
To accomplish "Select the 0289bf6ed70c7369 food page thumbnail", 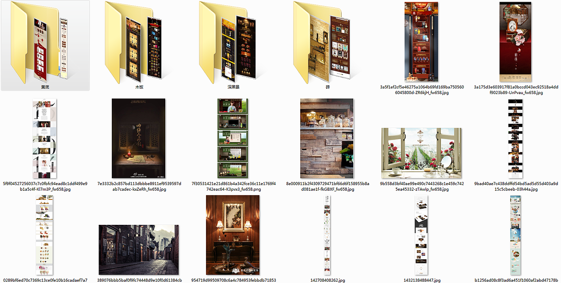I will [x=45, y=235].
